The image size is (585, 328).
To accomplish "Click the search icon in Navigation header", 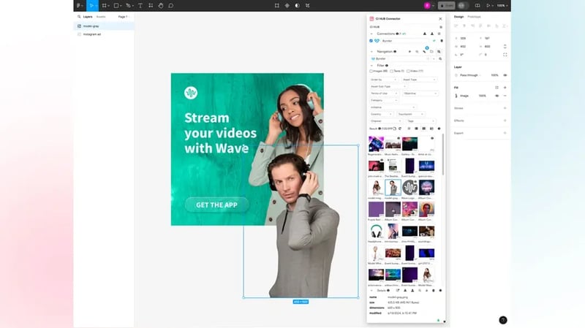I will point(439,52).
